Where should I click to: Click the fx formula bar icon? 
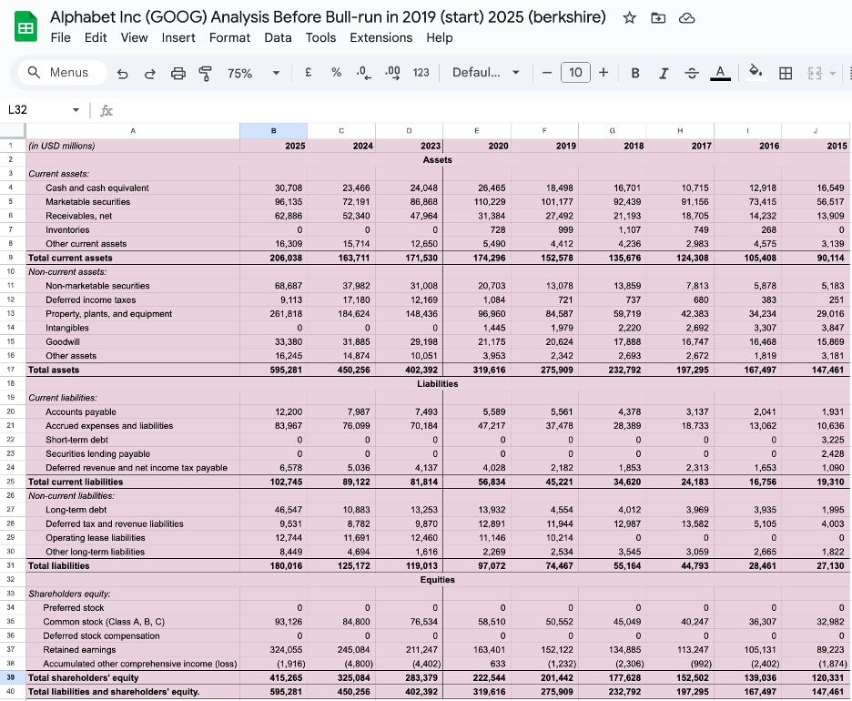click(x=106, y=111)
